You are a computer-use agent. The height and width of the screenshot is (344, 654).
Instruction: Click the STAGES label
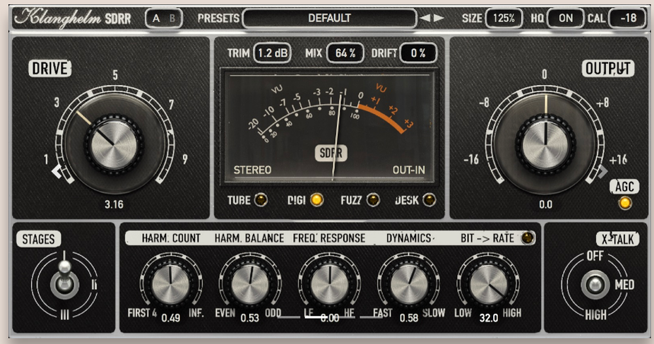coord(39,239)
